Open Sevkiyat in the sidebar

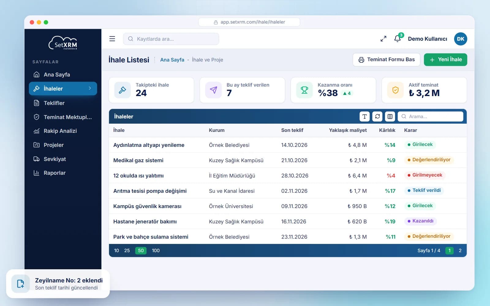click(x=63, y=159)
